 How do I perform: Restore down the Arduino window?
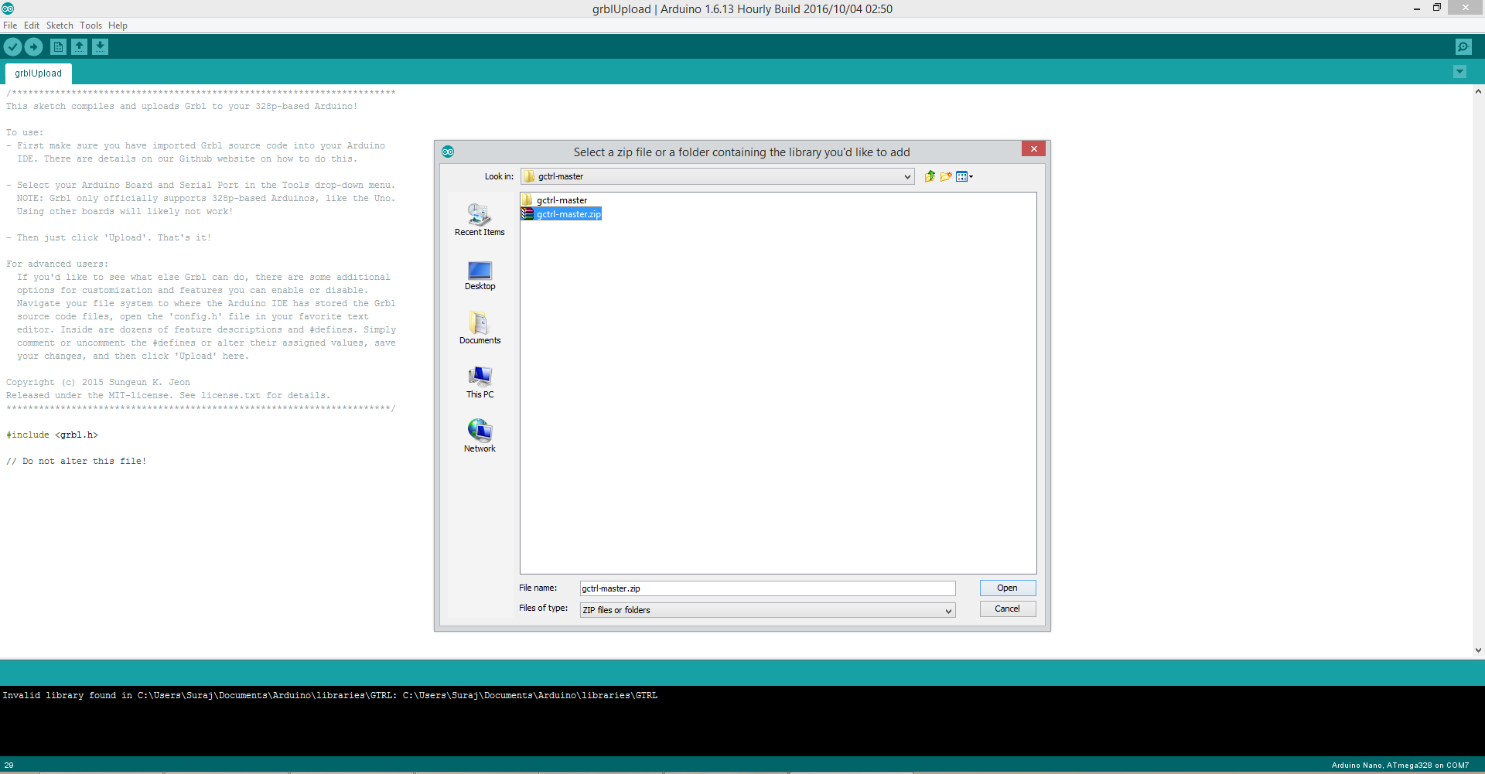[x=1437, y=8]
